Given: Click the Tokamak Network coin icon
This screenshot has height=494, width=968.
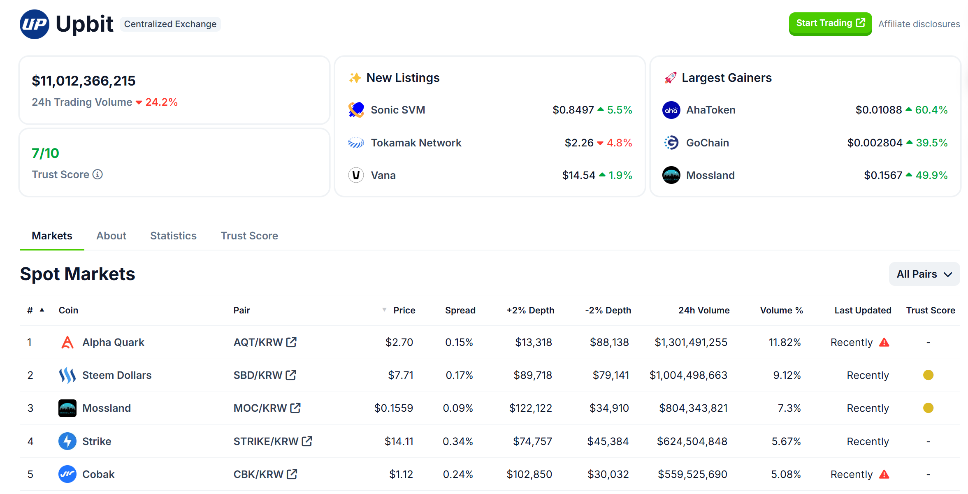Looking at the screenshot, I should (356, 143).
